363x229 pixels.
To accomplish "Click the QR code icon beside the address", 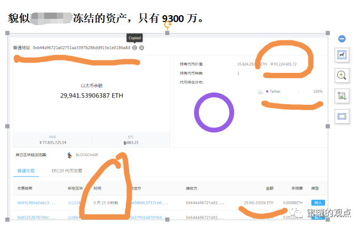I will pos(142,48).
